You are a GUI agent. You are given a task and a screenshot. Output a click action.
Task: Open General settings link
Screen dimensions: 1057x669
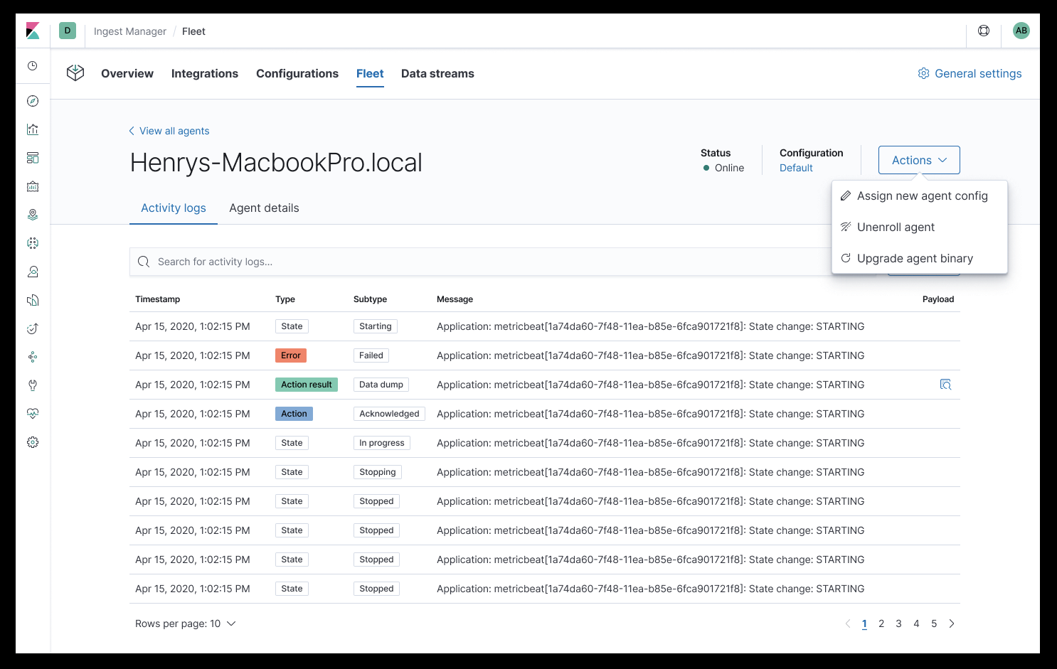coord(970,73)
